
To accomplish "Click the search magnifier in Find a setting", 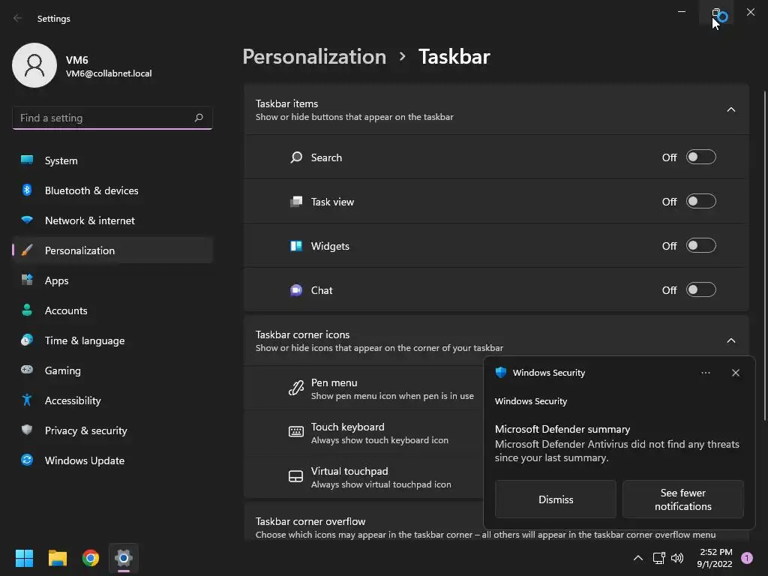I will (x=199, y=118).
